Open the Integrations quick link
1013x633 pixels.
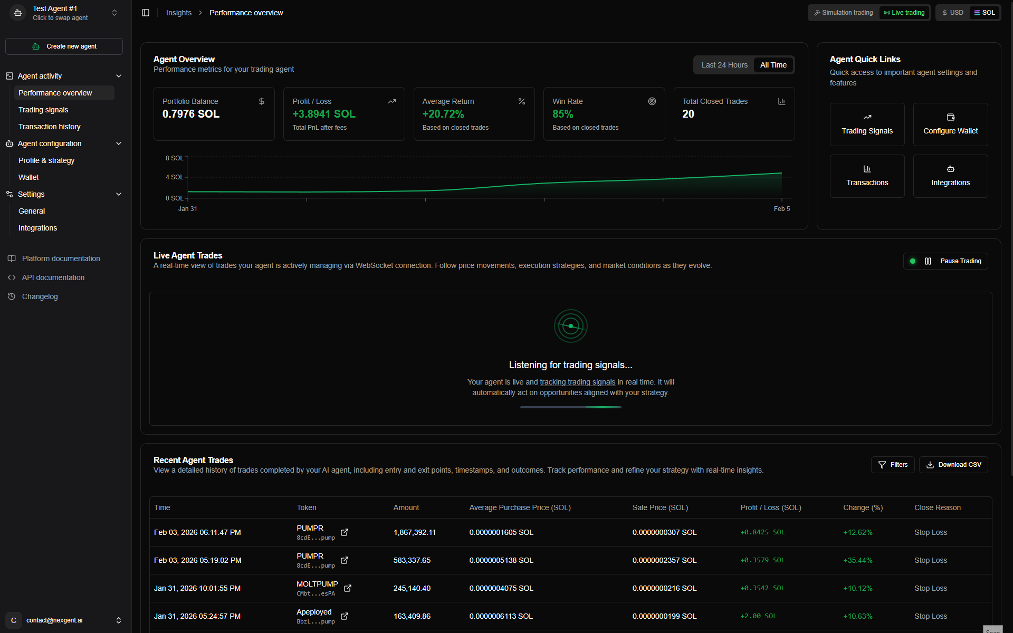coord(950,176)
